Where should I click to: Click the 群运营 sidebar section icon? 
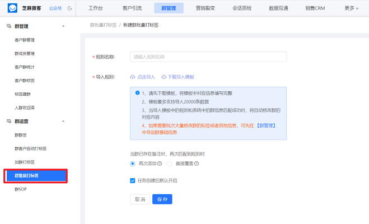8,121
